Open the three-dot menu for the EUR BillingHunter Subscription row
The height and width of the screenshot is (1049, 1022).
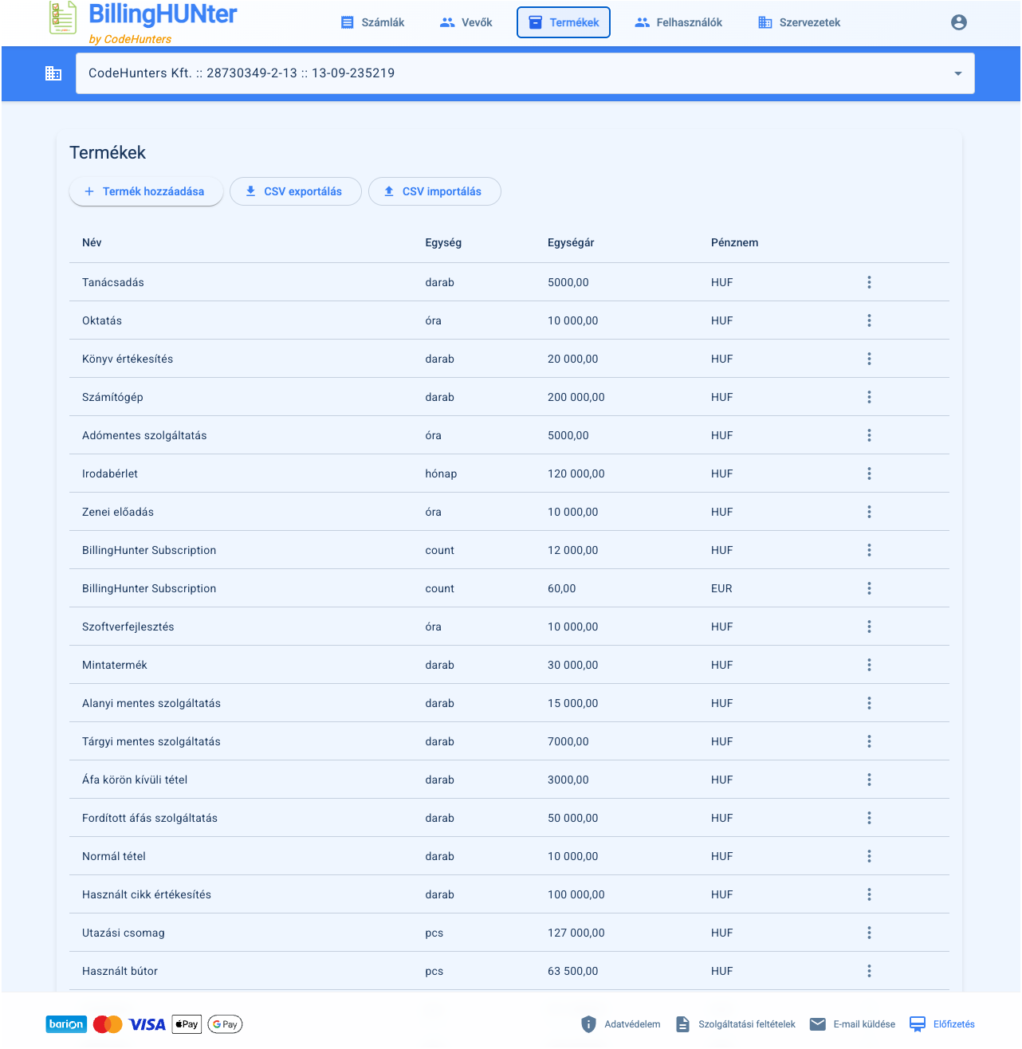tap(869, 588)
